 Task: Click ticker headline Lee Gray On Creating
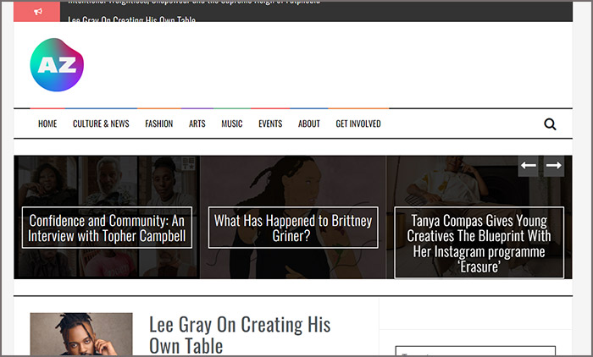click(131, 19)
